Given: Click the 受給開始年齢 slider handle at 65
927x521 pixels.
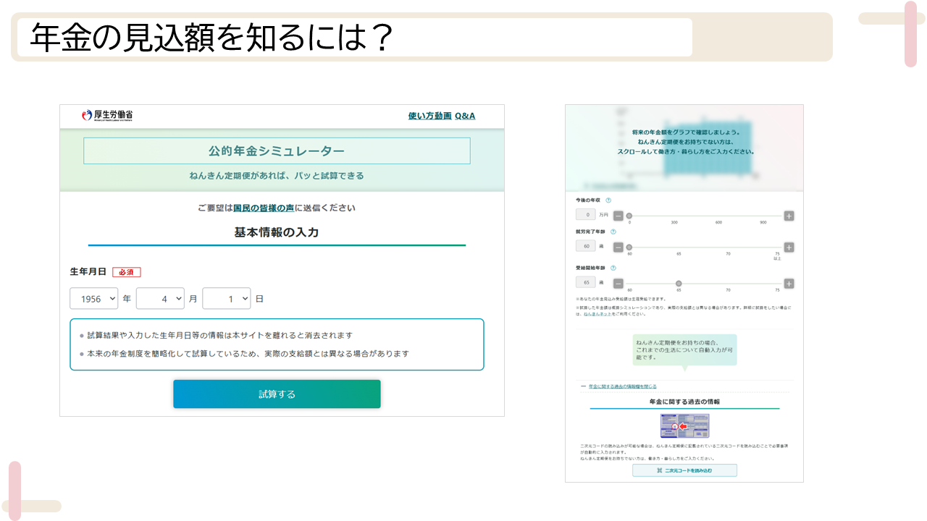Looking at the screenshot, I should pyautogui.click(x=679, y=284).
